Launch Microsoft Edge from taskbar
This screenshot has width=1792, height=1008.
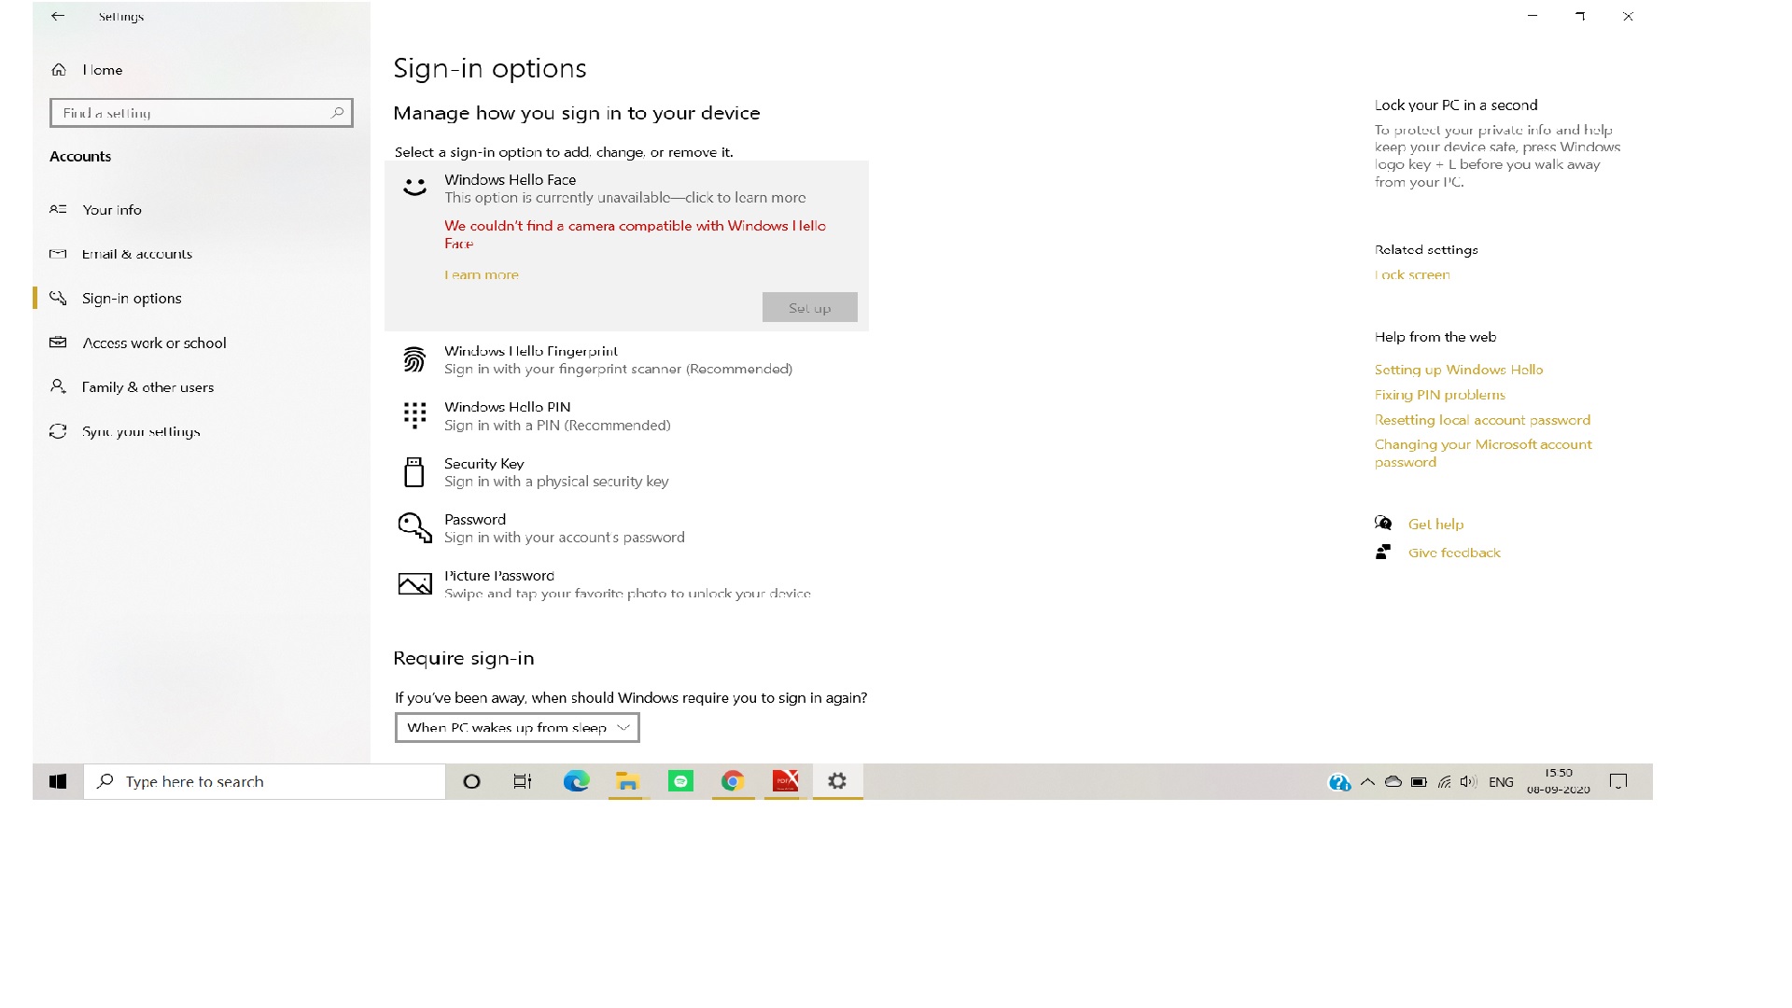tap(576, 782)
